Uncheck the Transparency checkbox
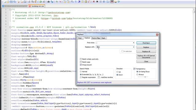 [x=134, y=69]
